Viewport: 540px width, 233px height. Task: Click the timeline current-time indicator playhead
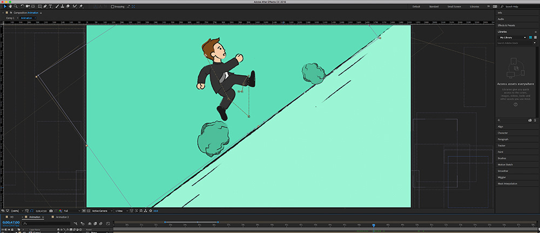click(373, 225)
